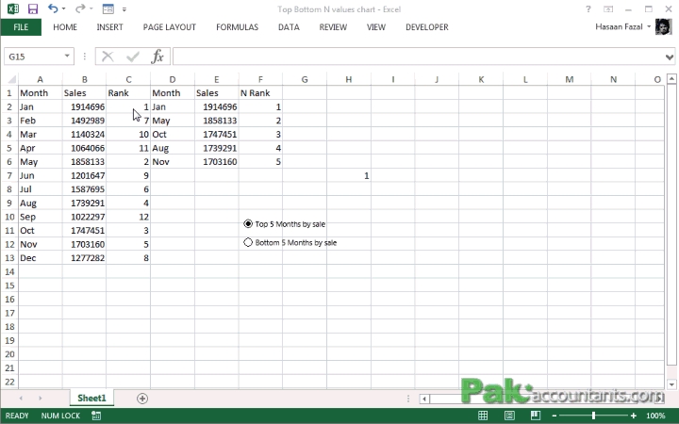Expand the Name Box dropdown arrow
Image resolution: width=679 pixels, height=424 pixels.
point(67,57)
